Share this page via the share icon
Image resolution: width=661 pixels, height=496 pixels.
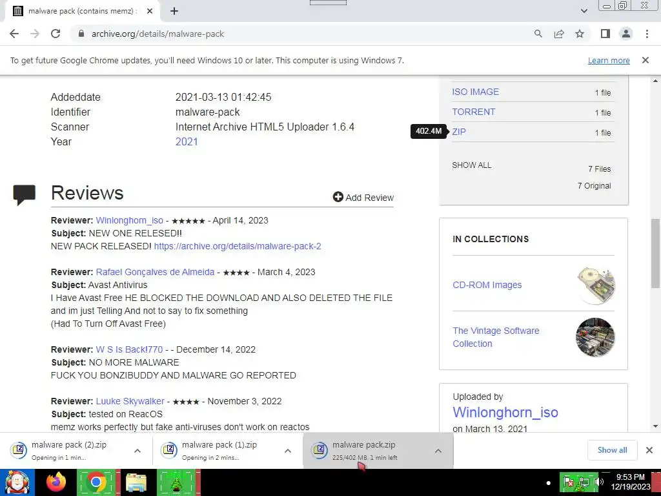[x=559, y=34]
